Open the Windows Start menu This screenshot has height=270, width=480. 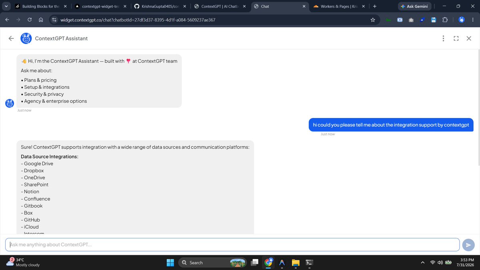tap(170, 262)
